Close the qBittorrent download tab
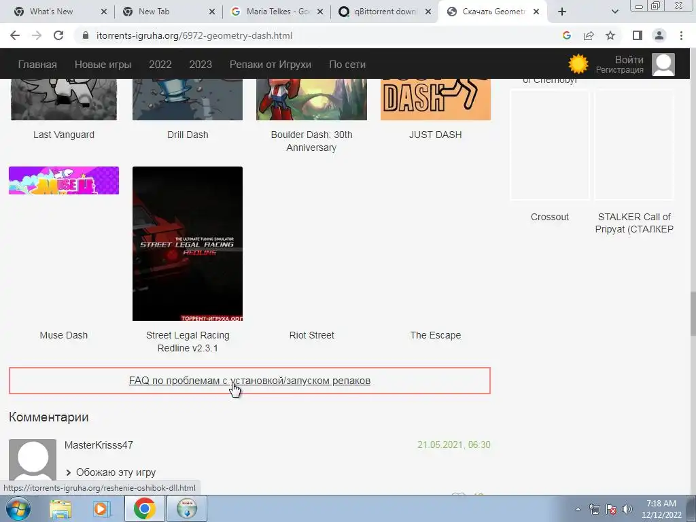 428,12
